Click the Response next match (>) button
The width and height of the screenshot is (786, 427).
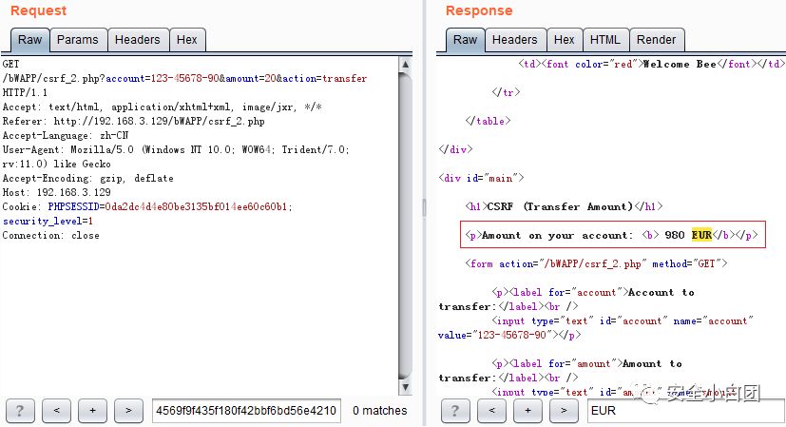tap(564, 411)
